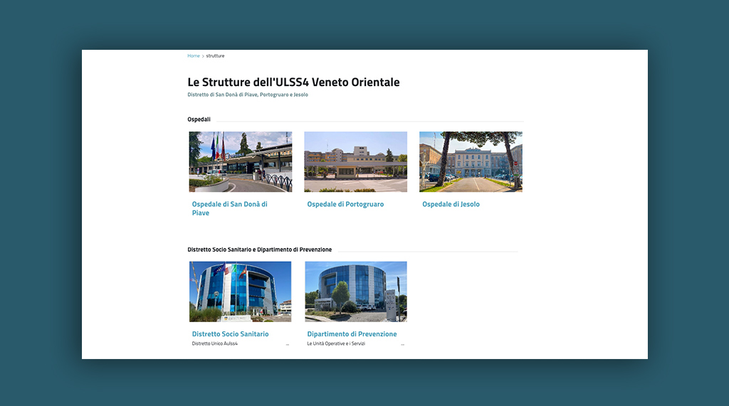Screen dimensions: 729x406
Task: Open Dipartimento di Prevenzione link
Action: point(352,334)
